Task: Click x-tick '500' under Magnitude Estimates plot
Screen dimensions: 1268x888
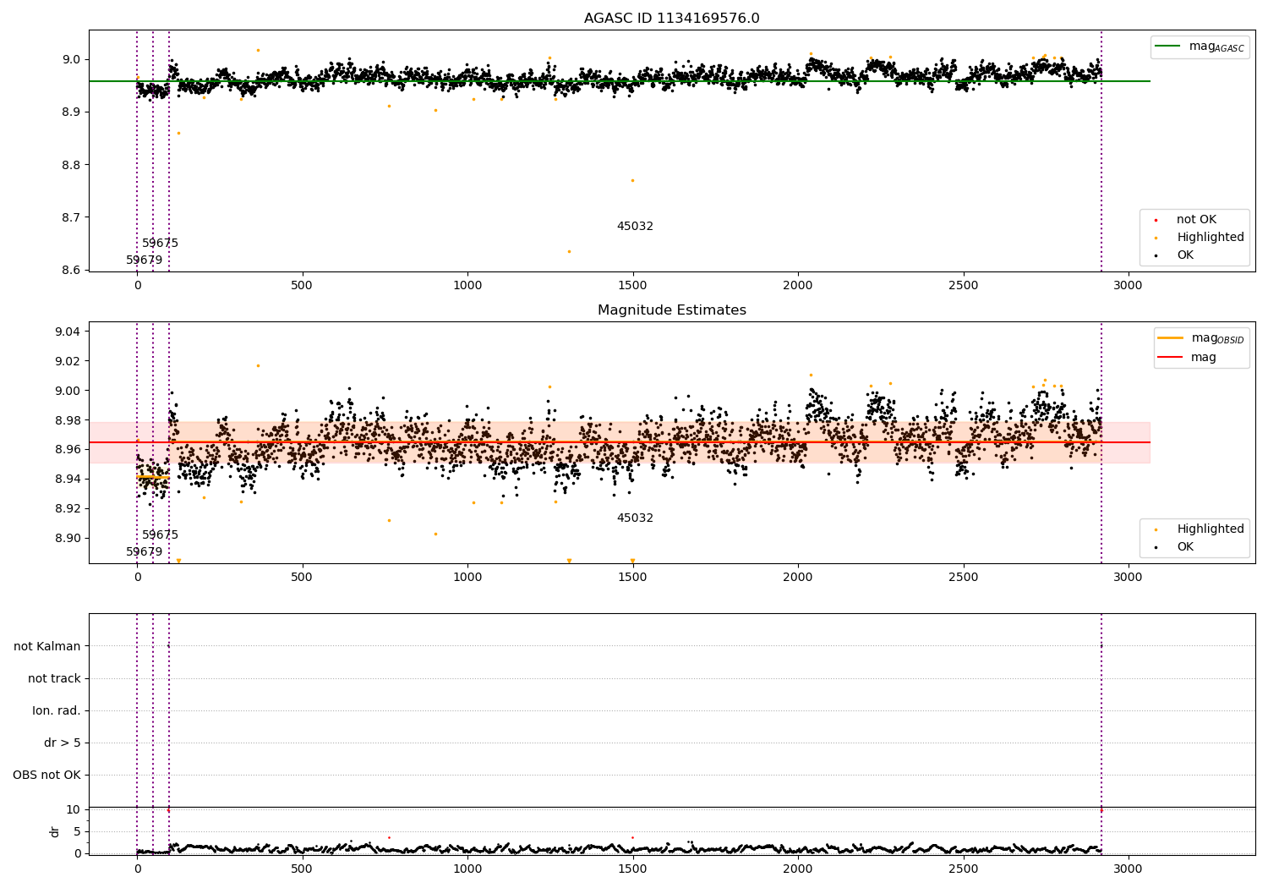Action: click(302, 578)
